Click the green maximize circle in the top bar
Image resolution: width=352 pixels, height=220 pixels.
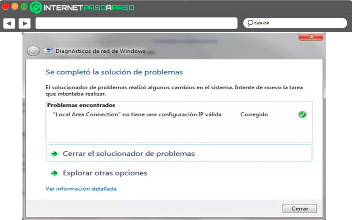point(24,7)
